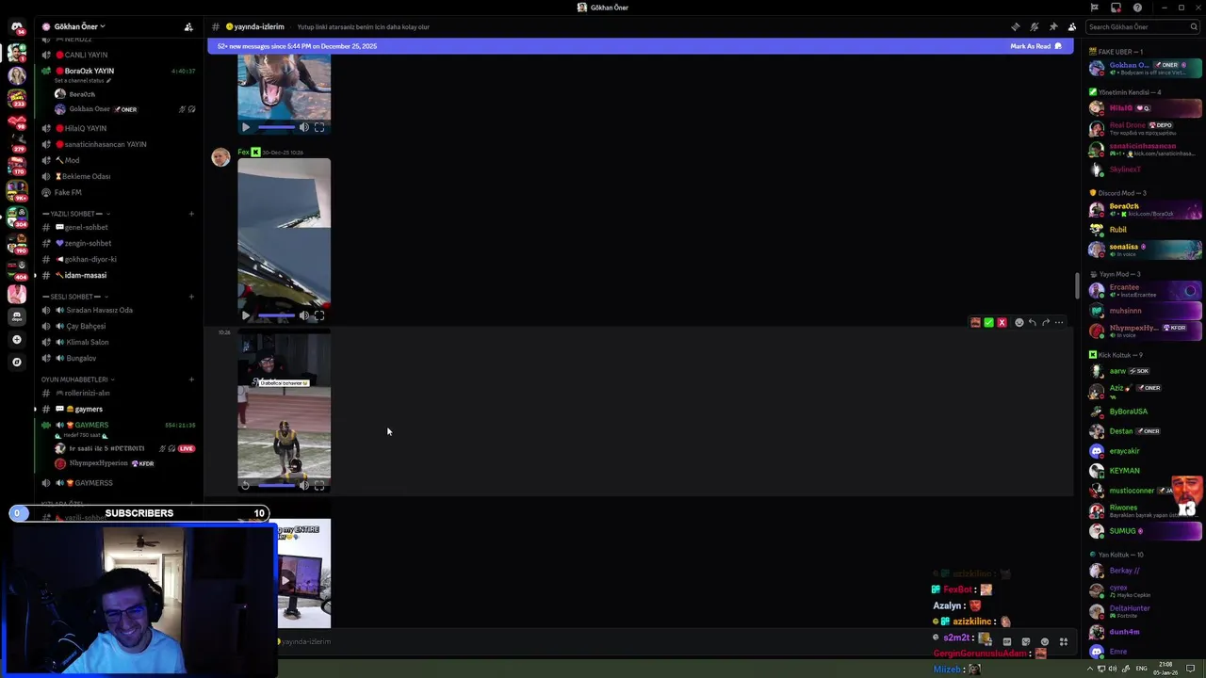The image size is (1206, 678).
Task: Create channel in OYUN MUHABBETLERI with plus
Action: 191,379
